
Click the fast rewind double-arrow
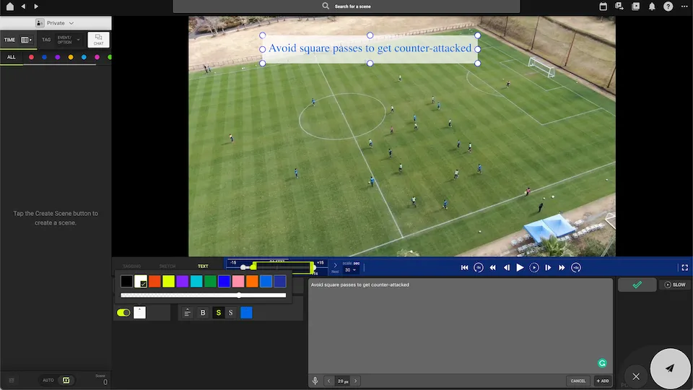[492, 267]
